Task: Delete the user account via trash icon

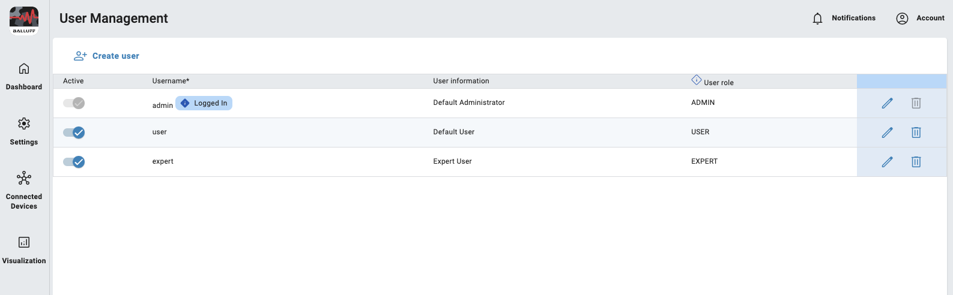Action: (x=916, y=133)
